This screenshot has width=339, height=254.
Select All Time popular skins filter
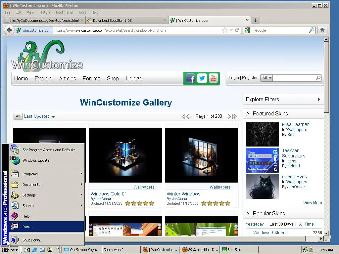pos(306,224)
